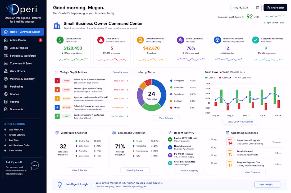This screenshot has height=193, width=291.
Task: Click plus icon beside Send Invoice
Action: [5, 151]
